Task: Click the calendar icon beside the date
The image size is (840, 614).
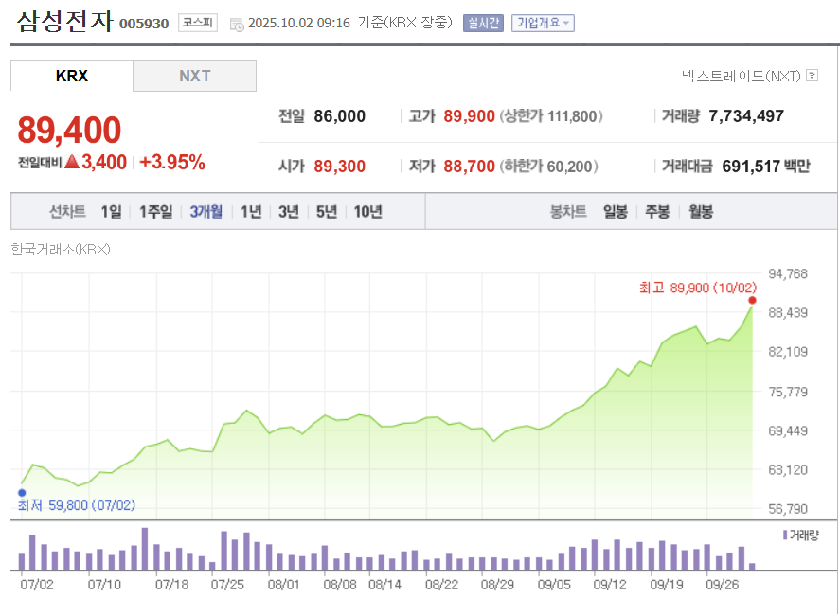Action: [x=236, y=24]
